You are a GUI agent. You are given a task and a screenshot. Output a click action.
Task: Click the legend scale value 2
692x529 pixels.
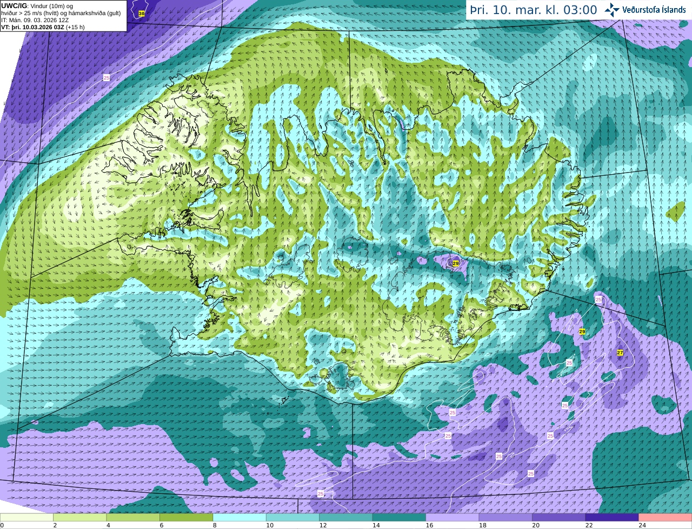tap(55, 525)
